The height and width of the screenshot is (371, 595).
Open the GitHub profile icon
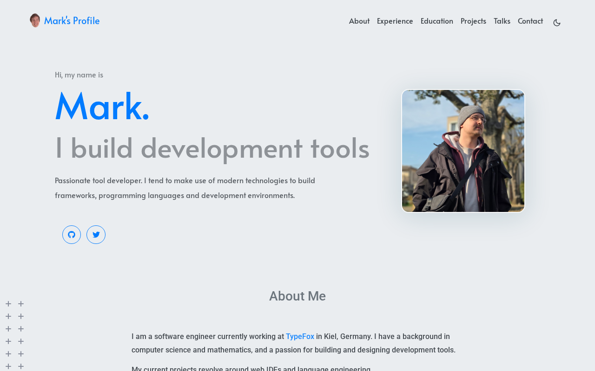(72, 235)
